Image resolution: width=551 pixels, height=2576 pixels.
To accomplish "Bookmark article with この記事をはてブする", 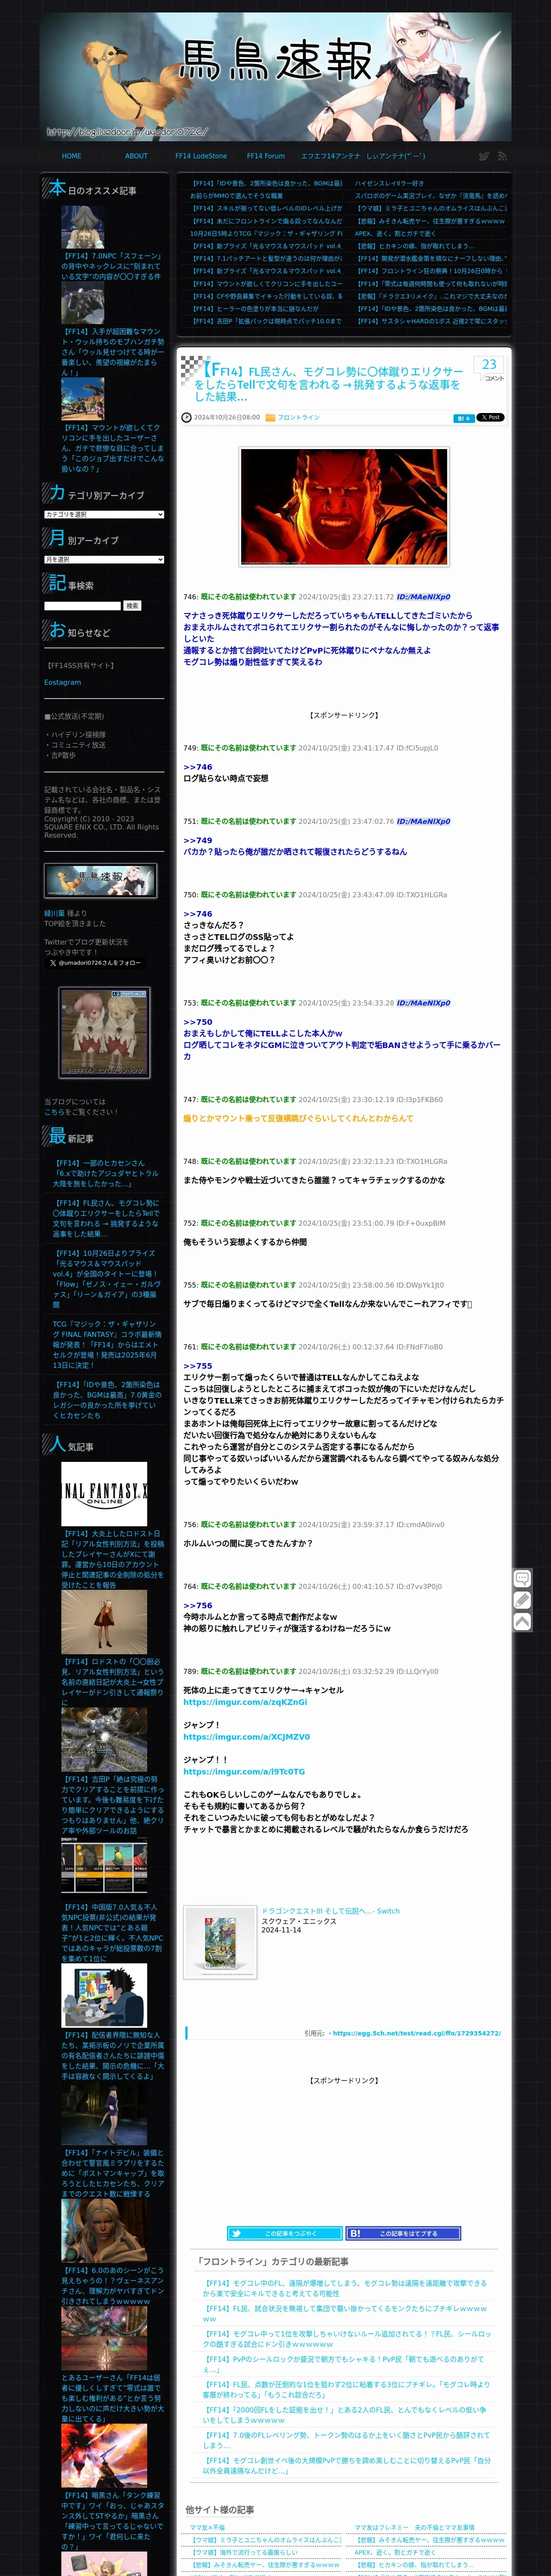I will [x=403, y=2233].
